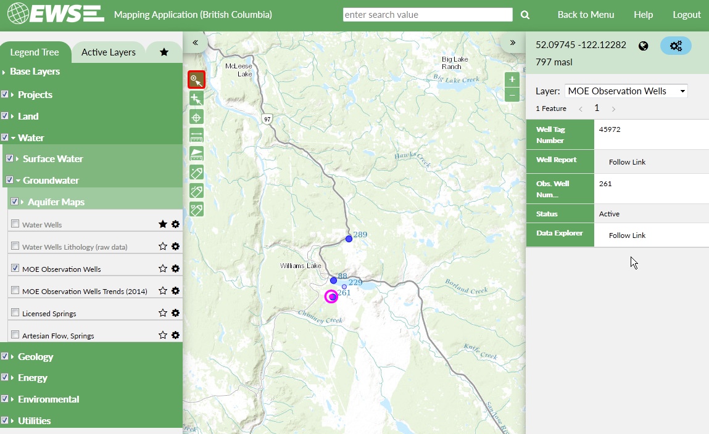This screenshot has height=434, width=709.
Task: Zoom in on the map
Action: click(x=512, y=80)
